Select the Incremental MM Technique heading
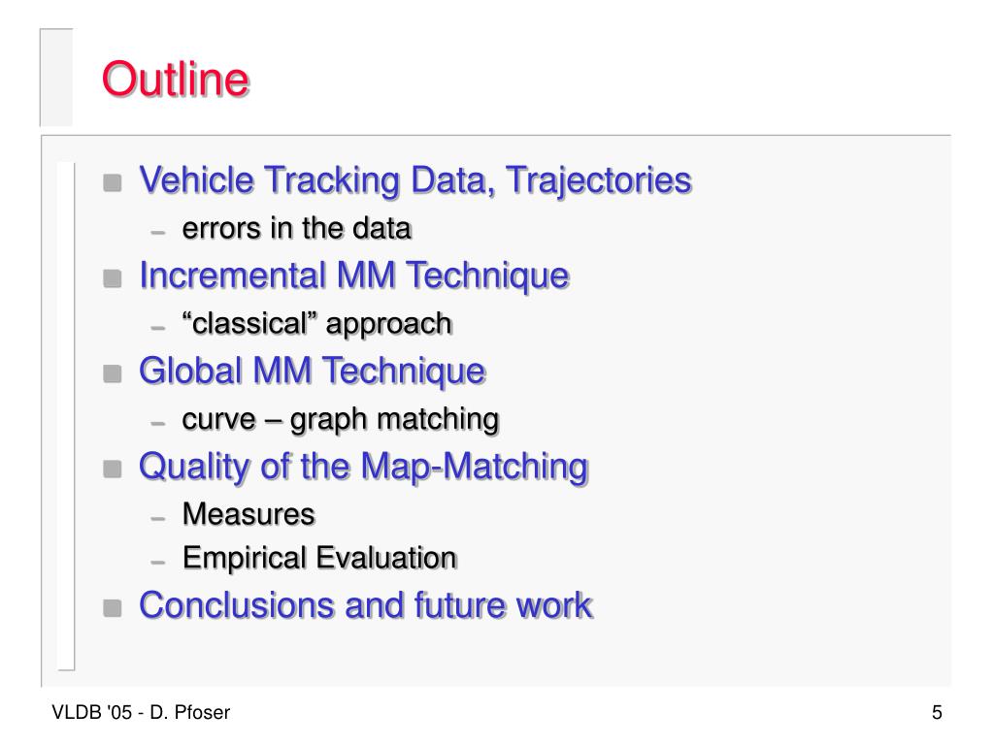The width and height of the screenshot is (994, 745). click(354, 276)
